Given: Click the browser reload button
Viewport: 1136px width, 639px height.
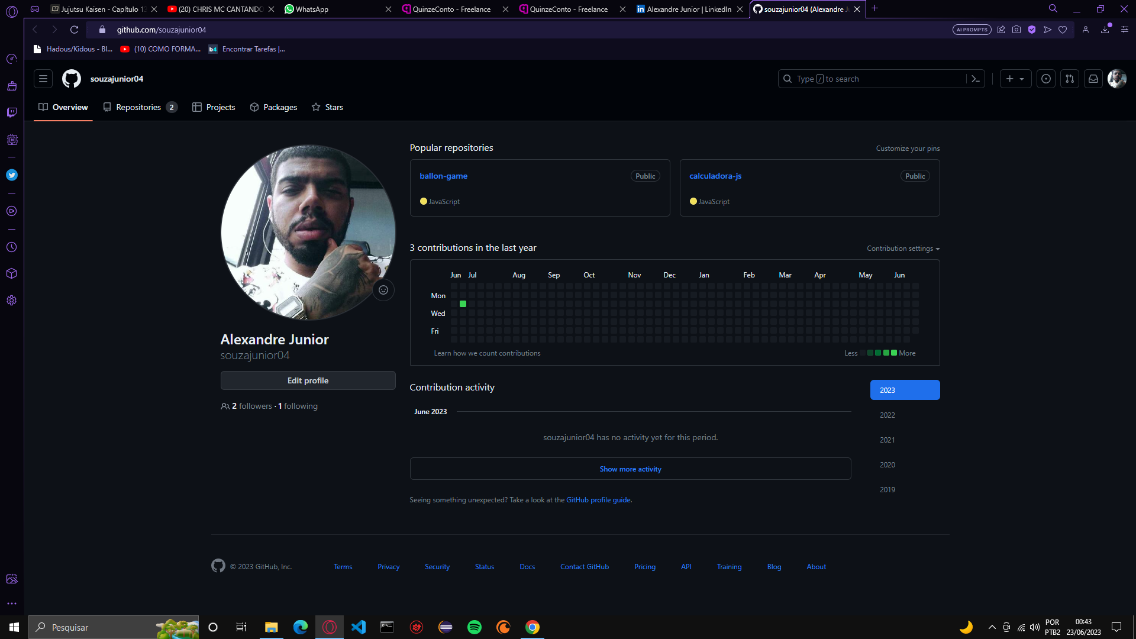Looking at the screenshot, I should coord(75,30).
